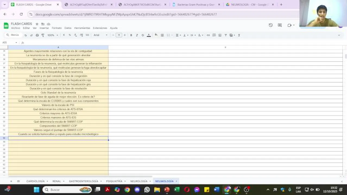Select the Paint format tool

point(43,35)
